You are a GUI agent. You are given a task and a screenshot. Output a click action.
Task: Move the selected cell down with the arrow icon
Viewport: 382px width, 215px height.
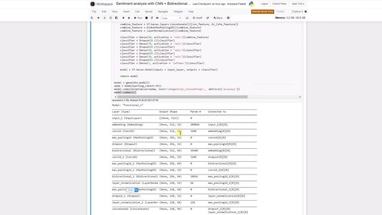tap(129, 18)
